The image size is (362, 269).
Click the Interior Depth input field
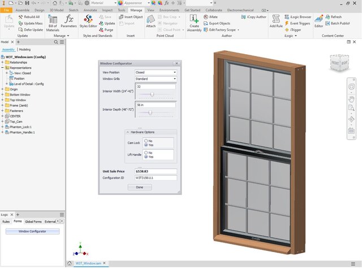click(156, 105)
